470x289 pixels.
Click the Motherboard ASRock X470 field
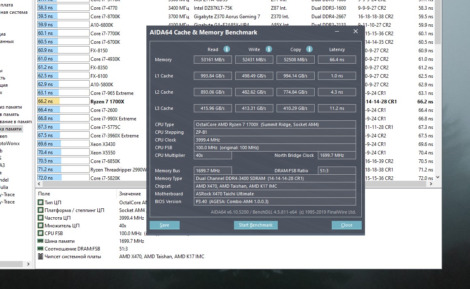275,194
